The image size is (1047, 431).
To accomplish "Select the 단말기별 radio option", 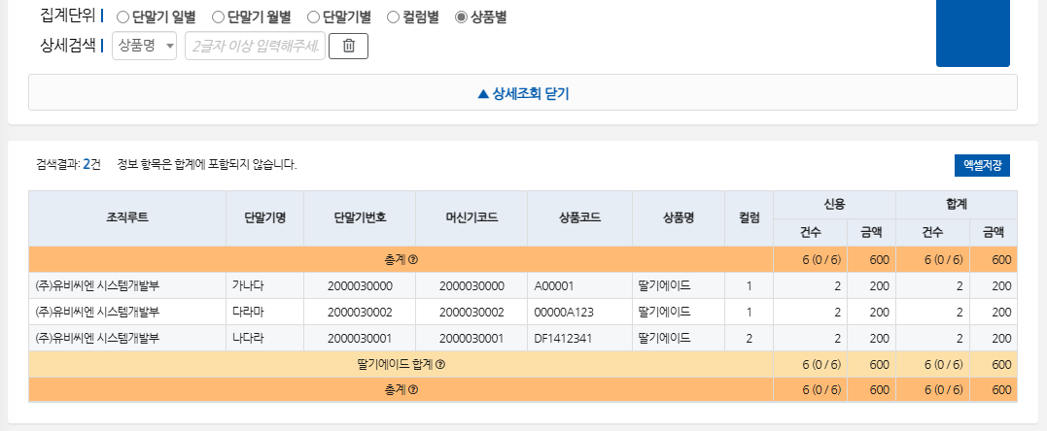I will pyautogui.click(x=313, y=17).
